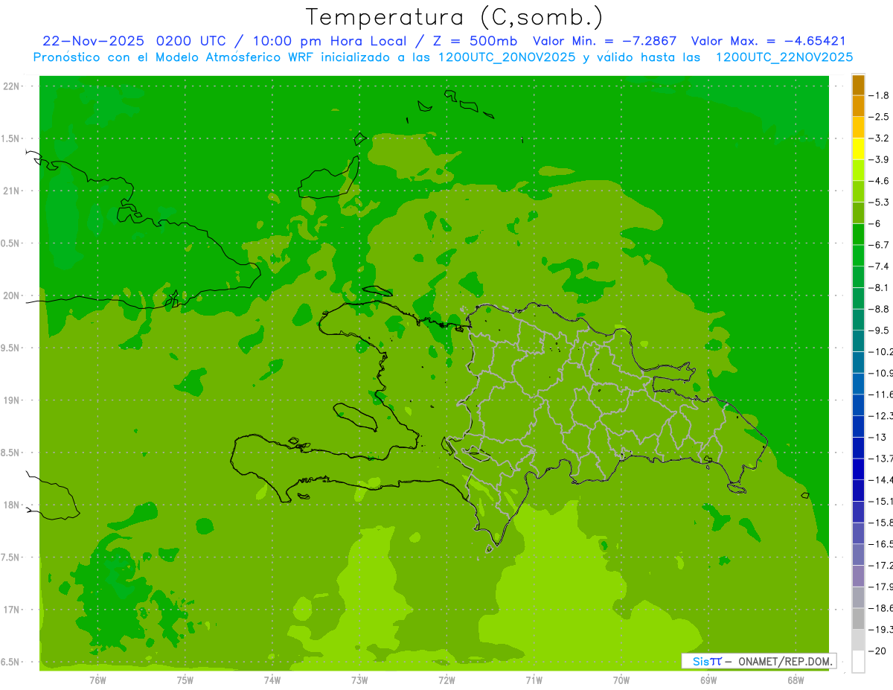
Task: Click the '20N' latitude label
Action: click(12, 296)
